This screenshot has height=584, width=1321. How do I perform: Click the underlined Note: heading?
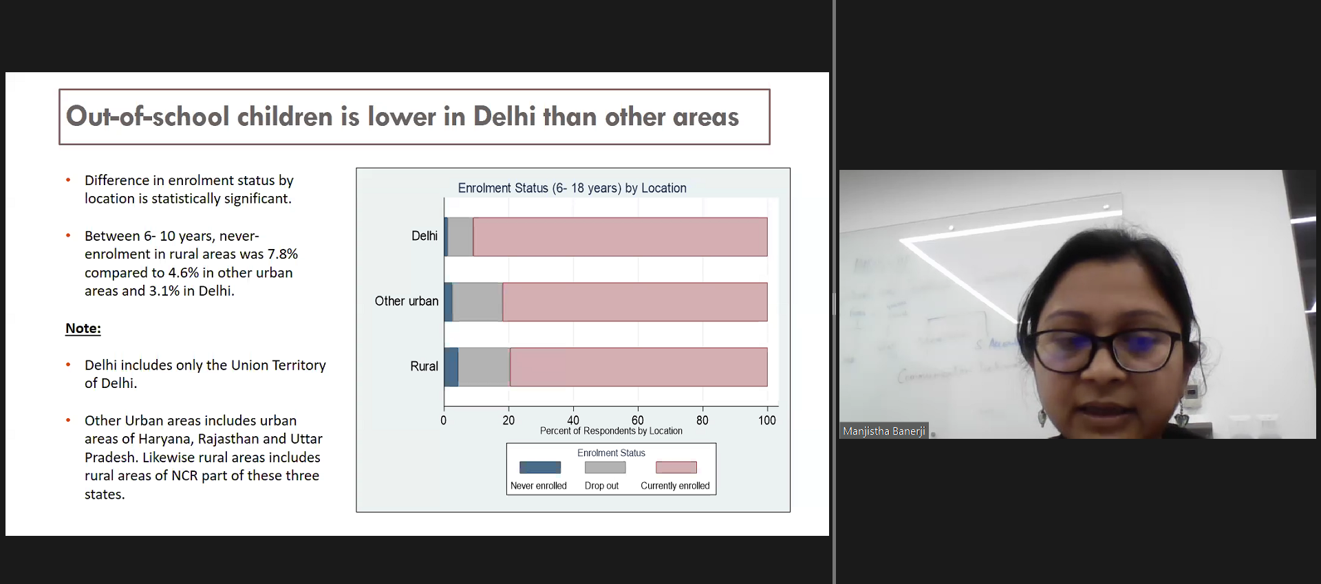83,328
